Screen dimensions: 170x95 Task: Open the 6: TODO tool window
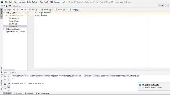(x=18, y=93)
